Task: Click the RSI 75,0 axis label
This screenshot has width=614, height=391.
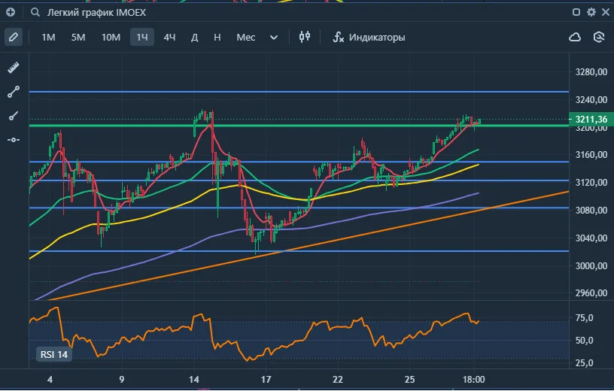Action: [584, 318]
